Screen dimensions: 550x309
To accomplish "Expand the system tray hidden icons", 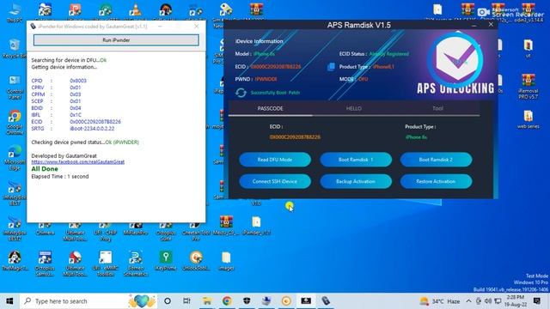I will (x=468, y=301).
